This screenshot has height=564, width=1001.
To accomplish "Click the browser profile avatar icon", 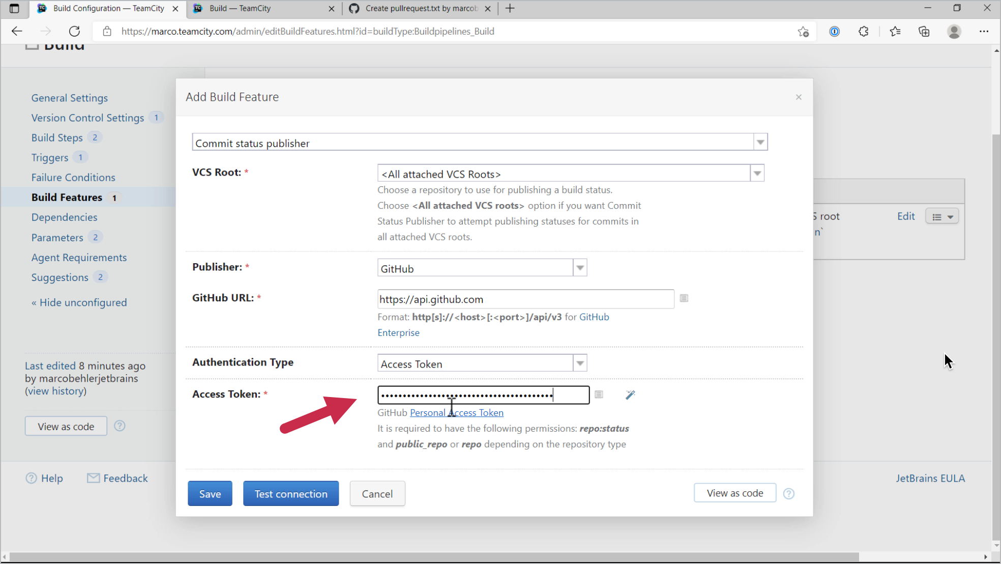I will 954,31.
